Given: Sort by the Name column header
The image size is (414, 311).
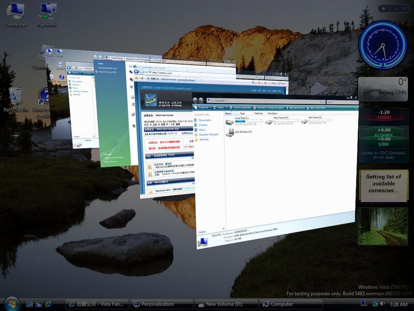Looking at the screenshot, I should click(228, 113).
